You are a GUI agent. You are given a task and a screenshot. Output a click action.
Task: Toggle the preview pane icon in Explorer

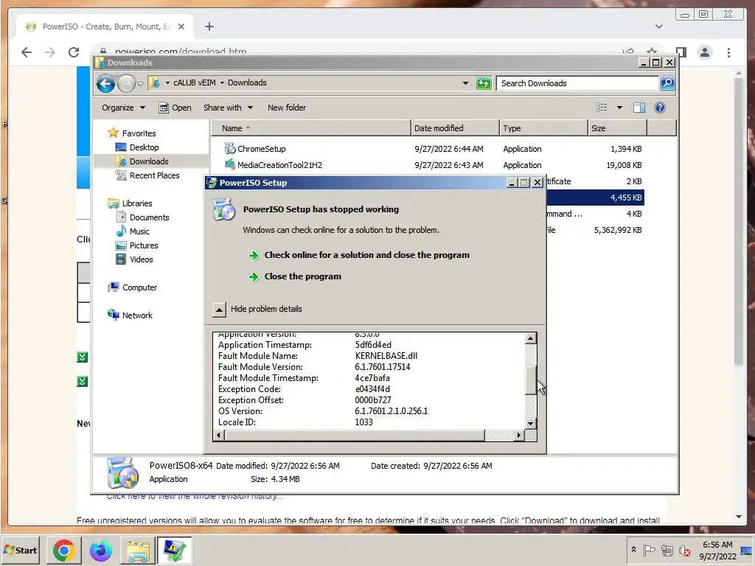point(639,108)
